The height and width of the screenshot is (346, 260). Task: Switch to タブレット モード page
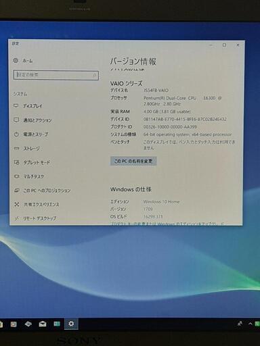(37, 162)
